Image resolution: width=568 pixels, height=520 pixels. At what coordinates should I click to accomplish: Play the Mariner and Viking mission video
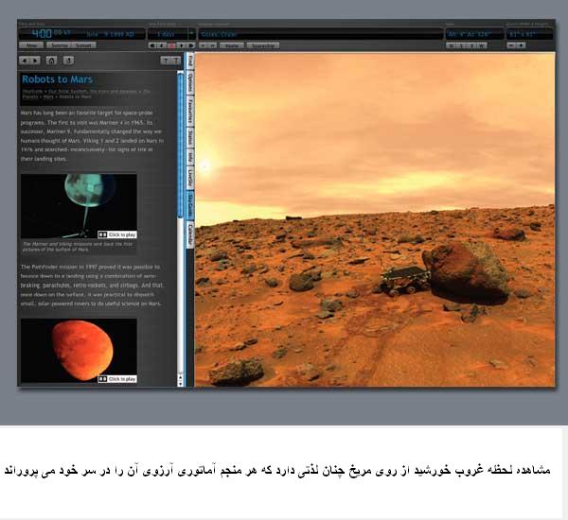click(117, 234)
